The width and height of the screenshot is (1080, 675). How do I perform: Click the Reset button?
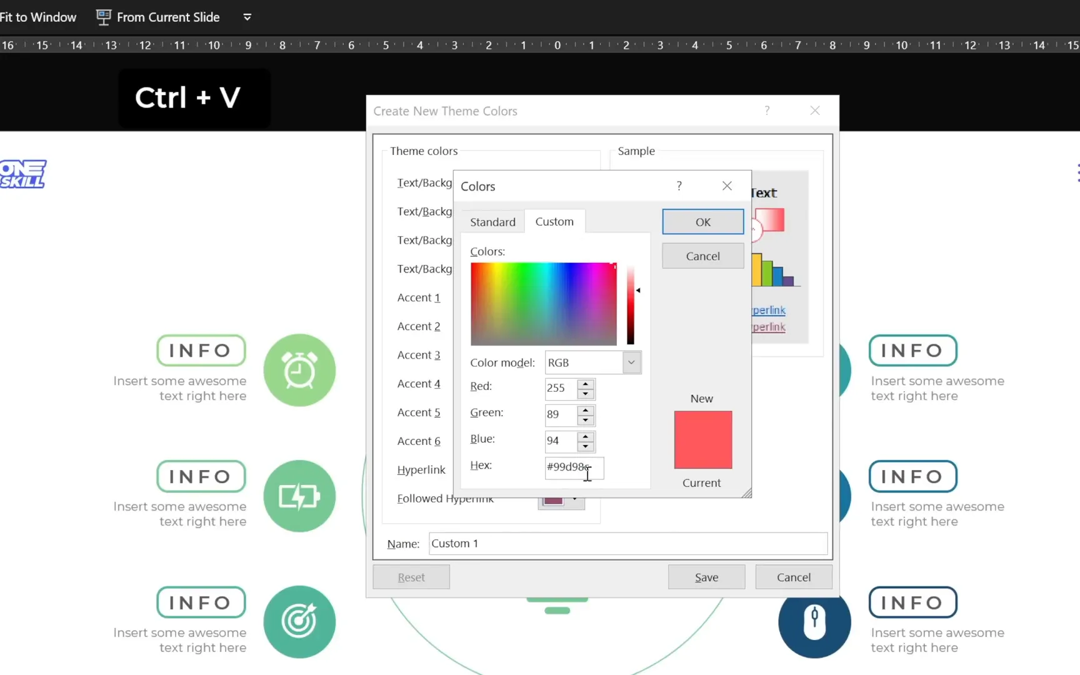tap(411, 577)
